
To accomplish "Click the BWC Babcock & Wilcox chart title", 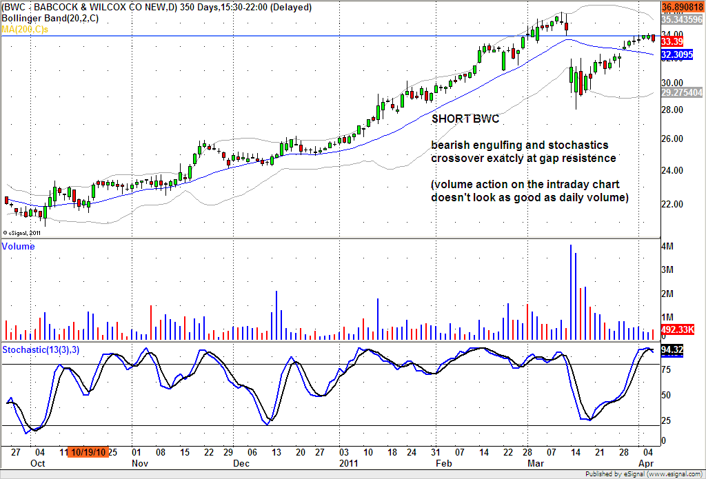I will coord(157,8).
